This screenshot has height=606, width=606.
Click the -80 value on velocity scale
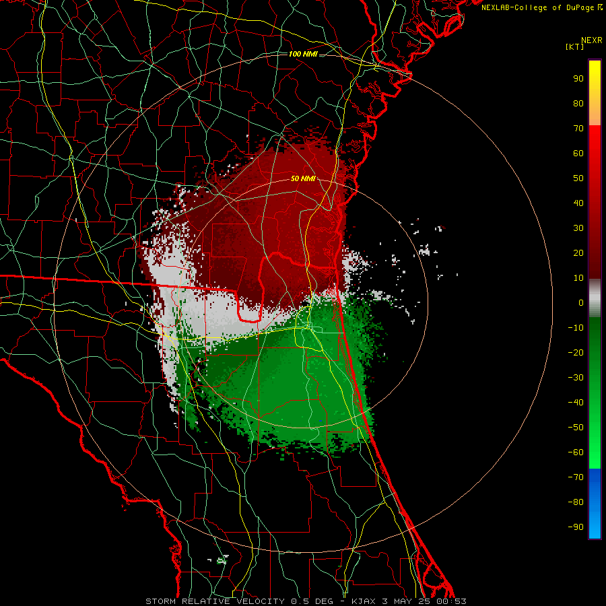pos(576,502)
